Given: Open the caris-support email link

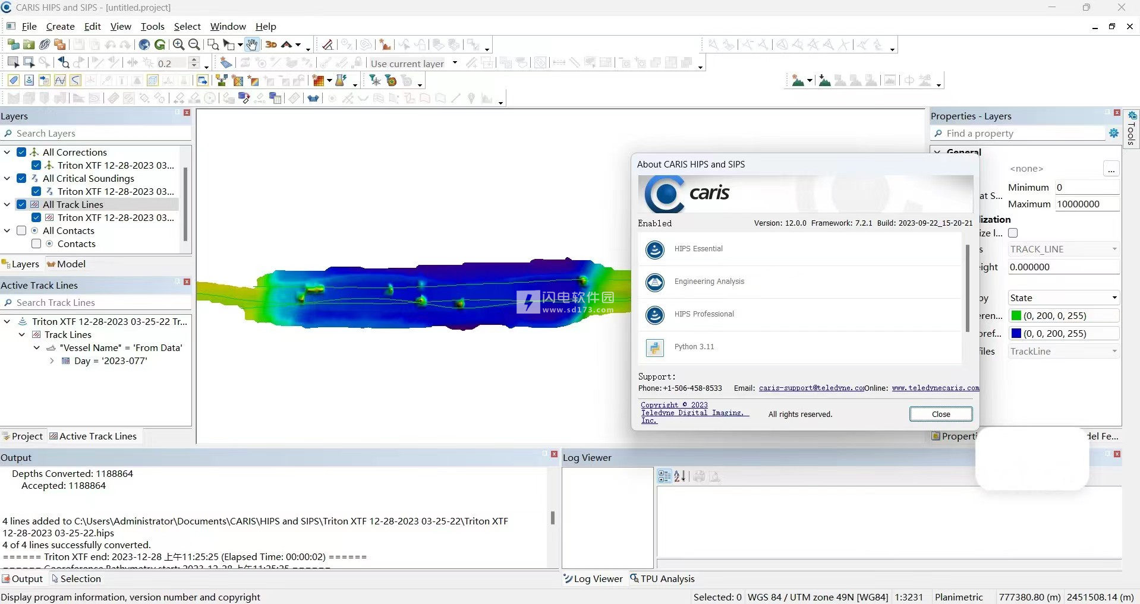Looking at the screenshot, I should 811,388.
